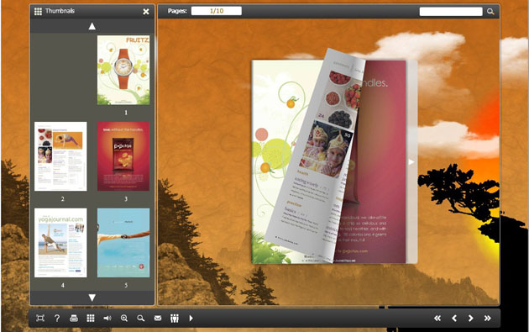Screen dimensions: 529x332
Task: Zoom in with the plus magnifier icon
Action: click(124, 319)
